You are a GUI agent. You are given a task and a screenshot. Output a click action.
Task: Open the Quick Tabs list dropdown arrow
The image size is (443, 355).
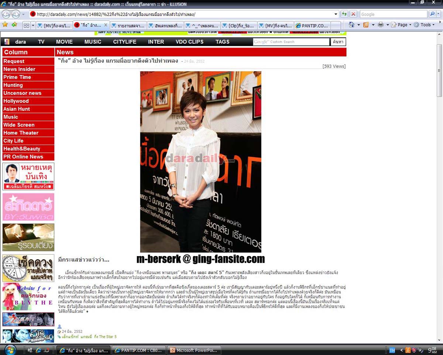[x=33, y=25]
